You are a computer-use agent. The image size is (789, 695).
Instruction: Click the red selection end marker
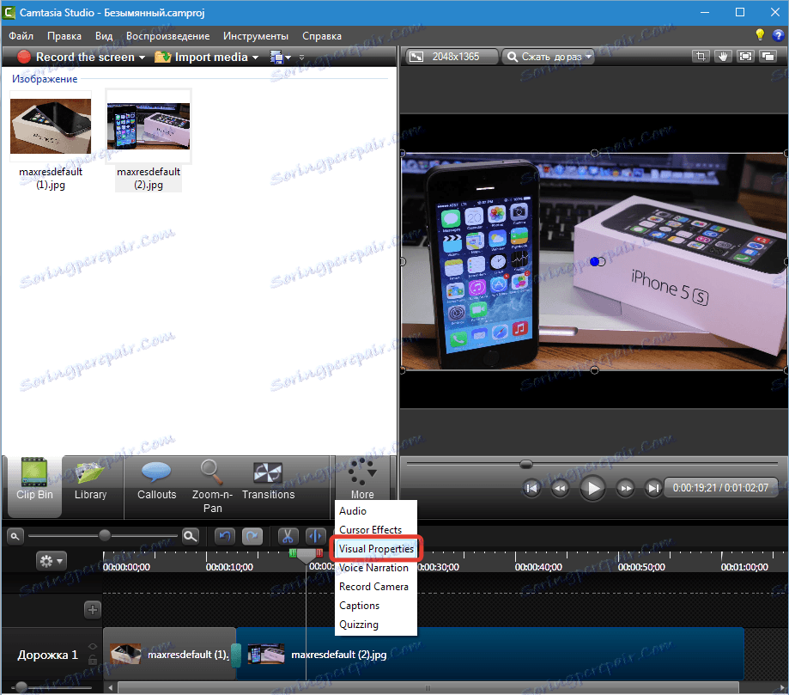pos(319,553)
